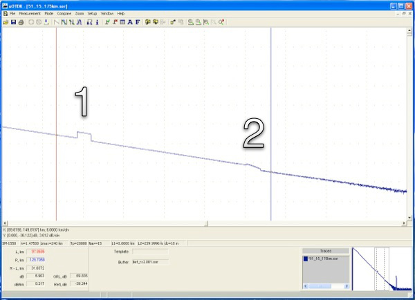This screenshot has width=415, height=300.
Task: Click the Template text field
Action: coord(154,252)
